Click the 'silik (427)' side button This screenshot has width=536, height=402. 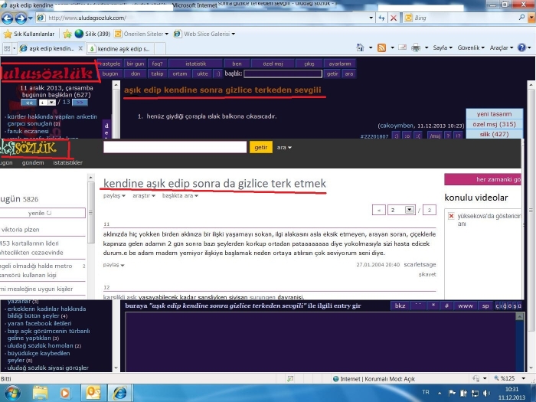[495, 134]
